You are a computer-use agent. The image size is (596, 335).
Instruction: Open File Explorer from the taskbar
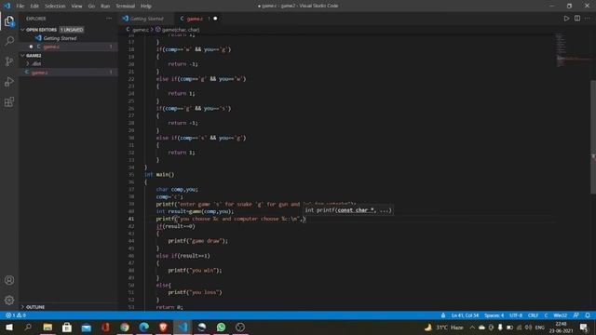coord(47,327)
